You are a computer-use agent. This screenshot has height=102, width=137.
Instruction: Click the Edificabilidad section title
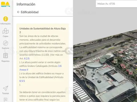tap(30, 12)
